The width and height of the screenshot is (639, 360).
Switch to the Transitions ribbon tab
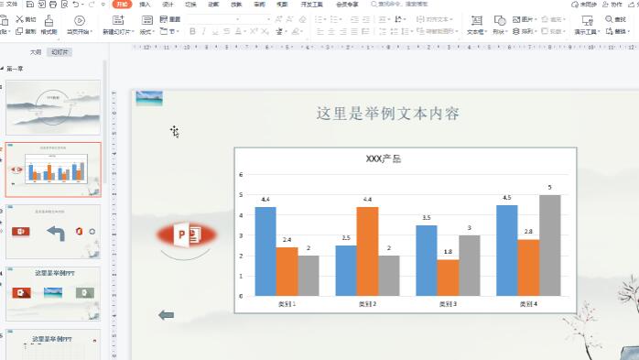[190, 4]
